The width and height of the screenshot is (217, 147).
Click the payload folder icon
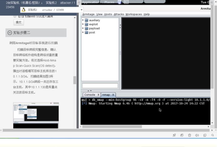(x=87, y=28)
